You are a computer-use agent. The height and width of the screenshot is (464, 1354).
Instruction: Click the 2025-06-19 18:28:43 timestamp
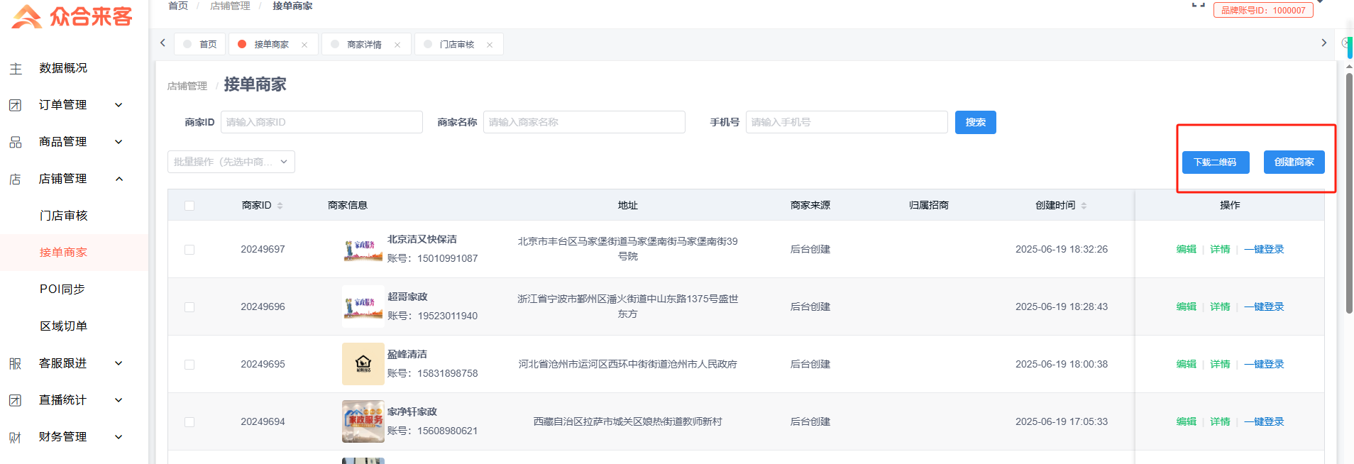(1062, 307)
